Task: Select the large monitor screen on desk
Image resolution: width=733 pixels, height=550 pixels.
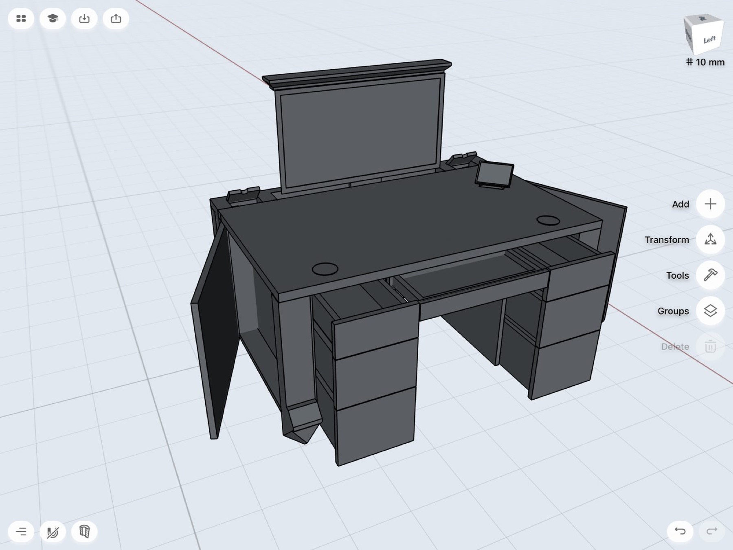Action: pos(361,132)
